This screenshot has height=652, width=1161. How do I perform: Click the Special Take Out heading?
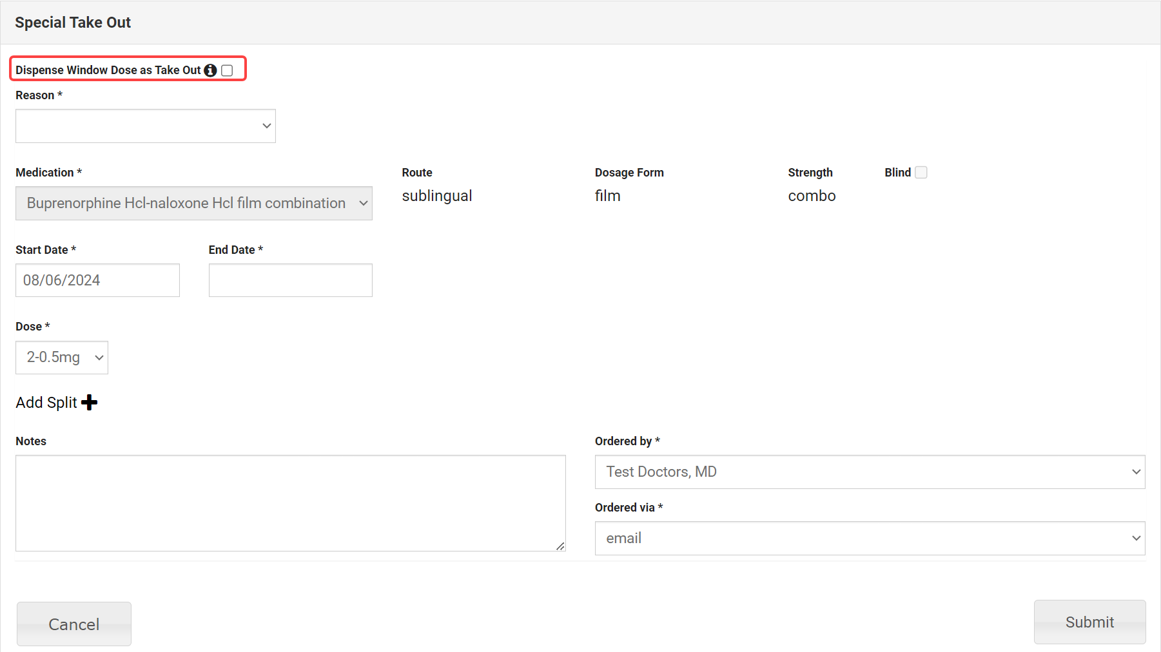pyautogui.click(x=73, y=23)
